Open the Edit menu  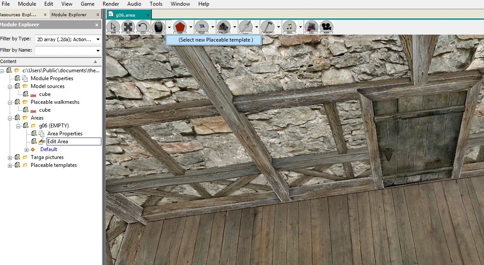pyautogui.click(x=48, y=4)
